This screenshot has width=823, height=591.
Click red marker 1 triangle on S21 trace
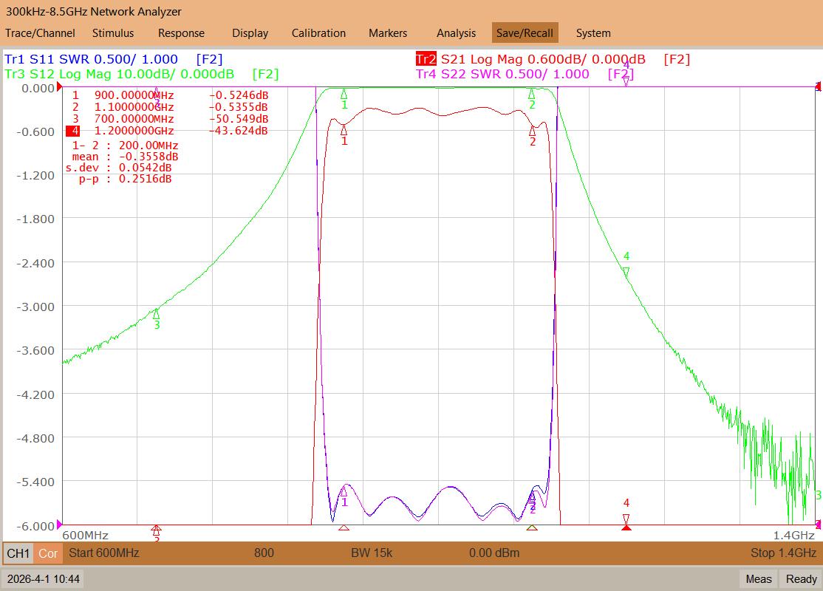click(344, 129)
